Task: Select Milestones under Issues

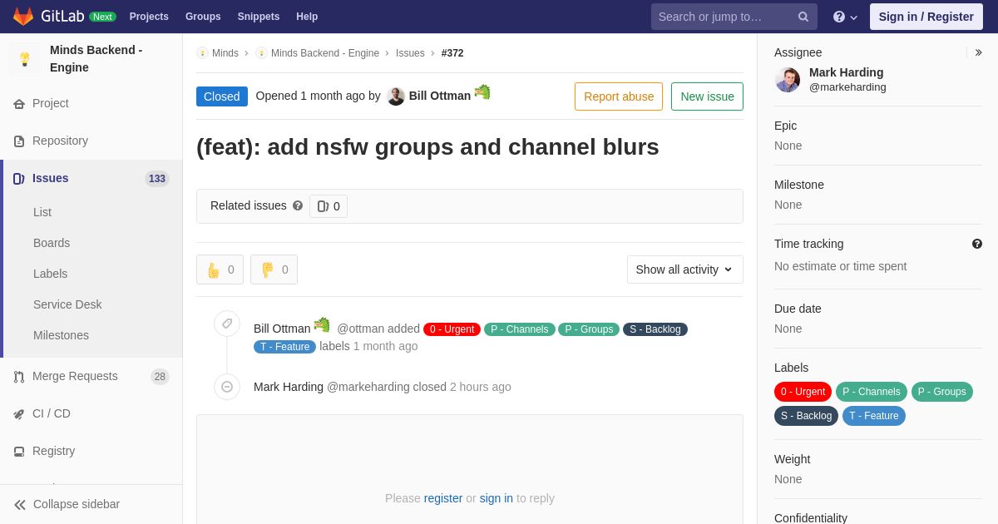Action: [61, 335]
